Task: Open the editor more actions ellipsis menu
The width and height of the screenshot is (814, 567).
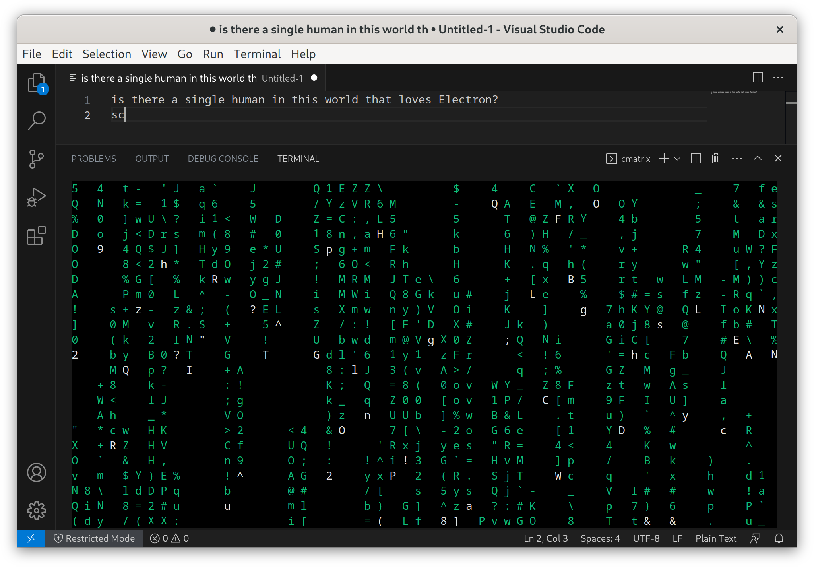Action: coord(778,78)
